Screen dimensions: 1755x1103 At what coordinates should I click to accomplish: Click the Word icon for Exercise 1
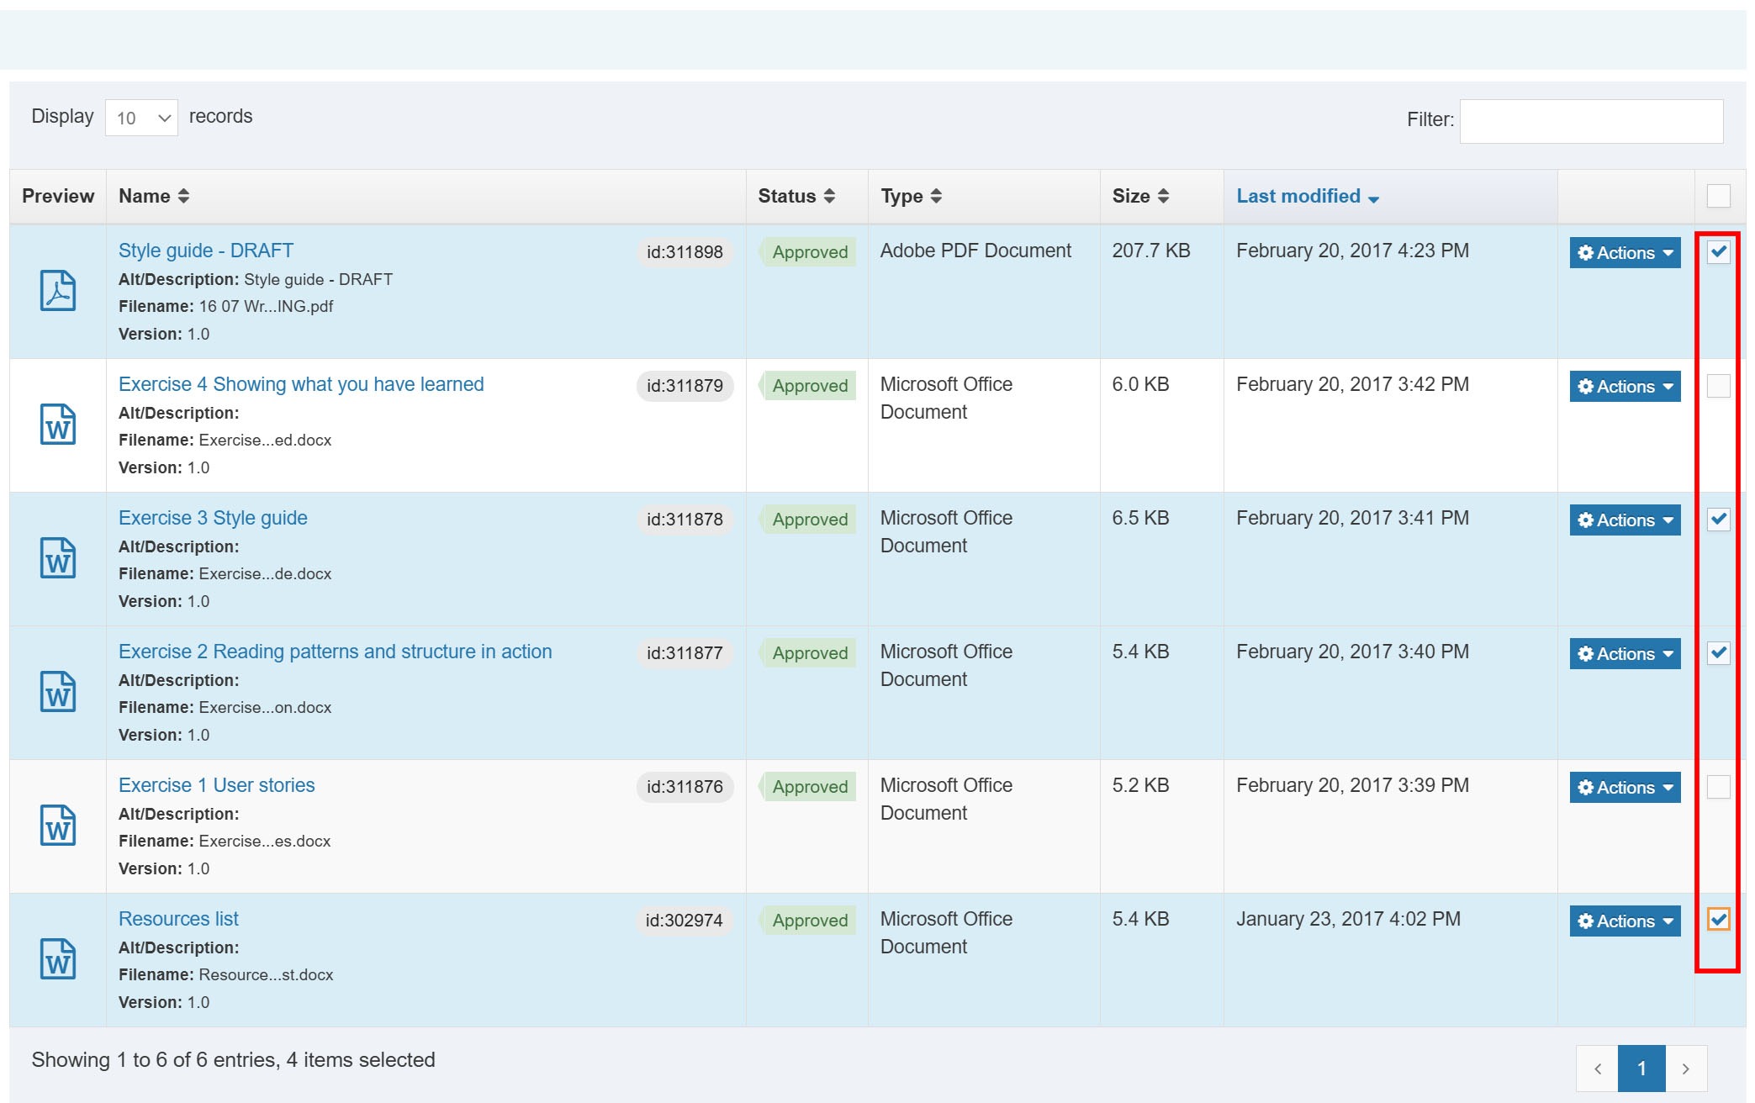click(x=58, y=826)
